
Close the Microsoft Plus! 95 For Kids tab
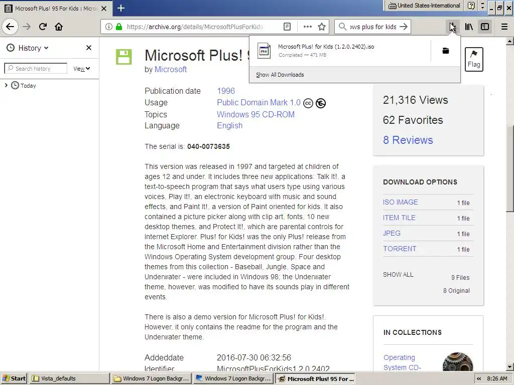tap(104, 9)
